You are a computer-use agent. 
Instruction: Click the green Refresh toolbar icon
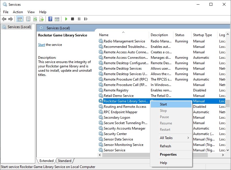tap(35, 19)
